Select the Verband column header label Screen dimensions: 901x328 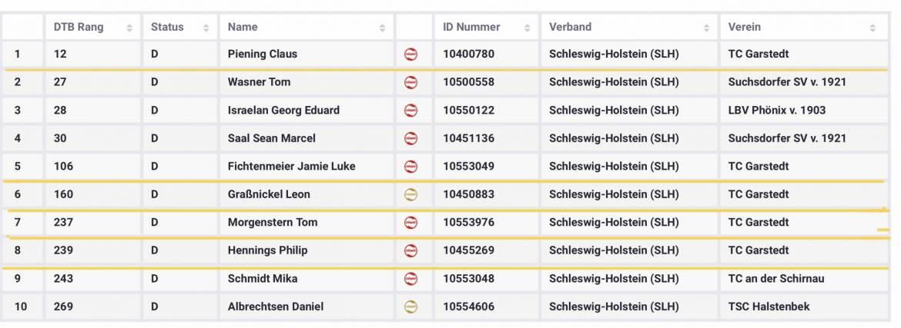[571, 27]
